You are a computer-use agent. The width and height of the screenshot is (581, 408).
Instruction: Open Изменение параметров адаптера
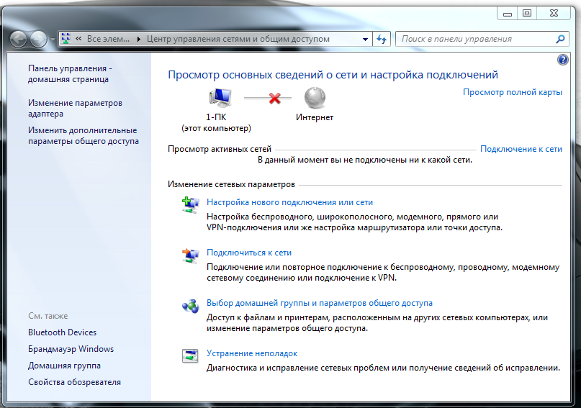point(75,109)
